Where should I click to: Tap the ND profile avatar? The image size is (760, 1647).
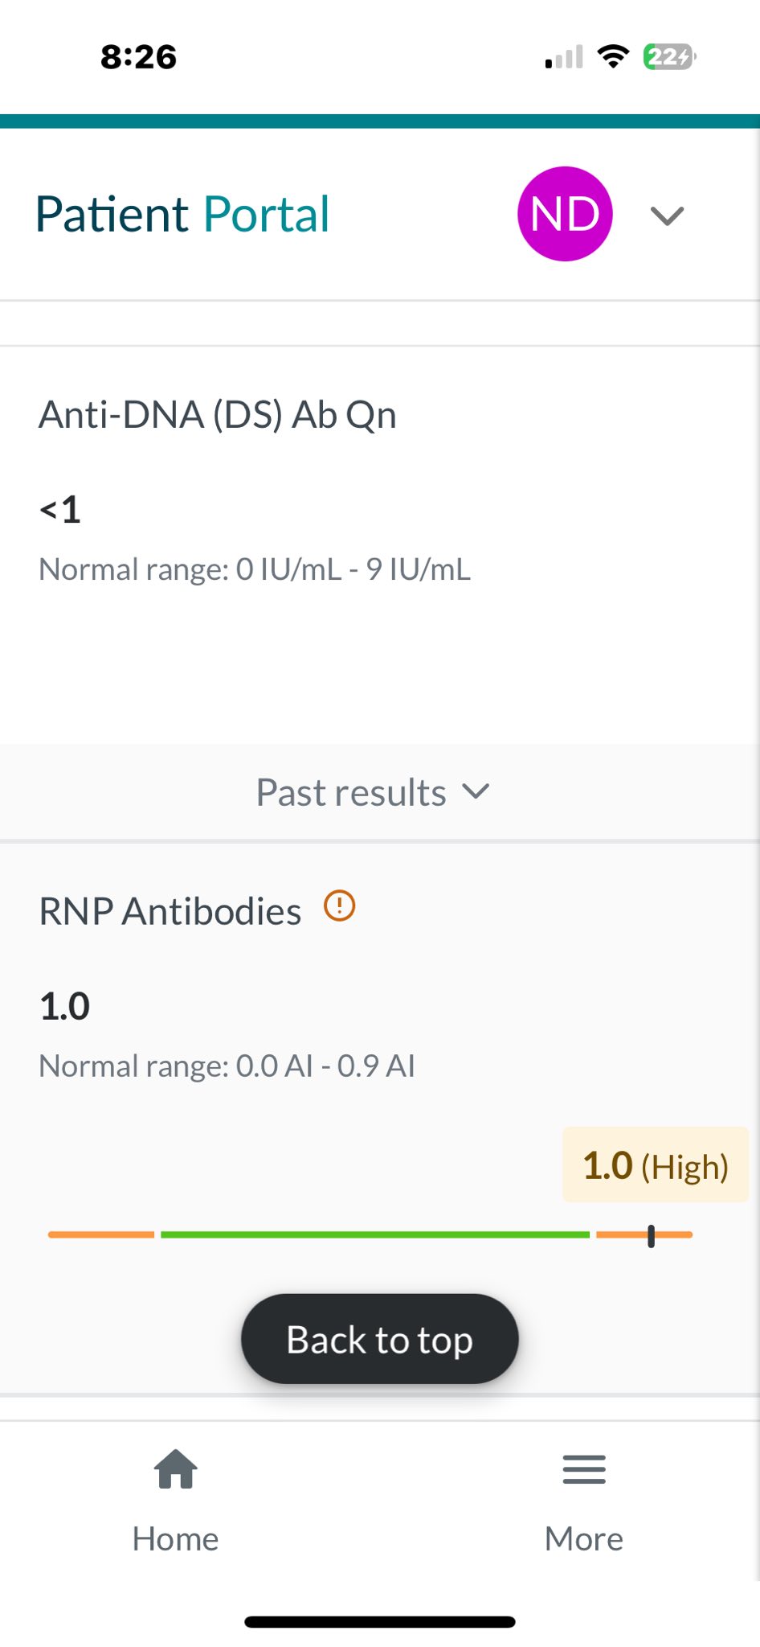click(x=565, y=214)
